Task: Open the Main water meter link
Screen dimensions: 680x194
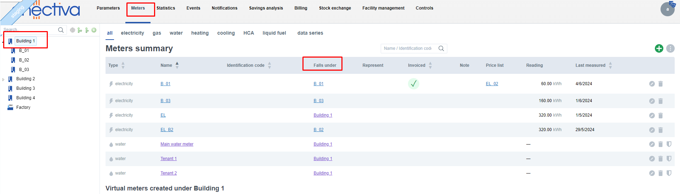Action: [177, 144]
